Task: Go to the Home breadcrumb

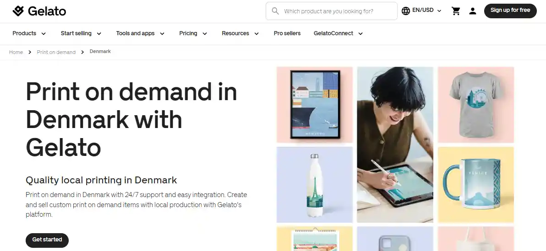Action: (16, 52)
